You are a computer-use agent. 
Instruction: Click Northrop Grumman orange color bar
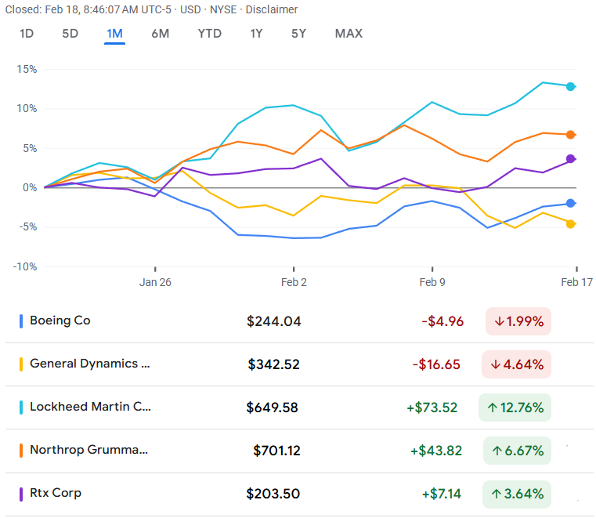tap(21, 451)
